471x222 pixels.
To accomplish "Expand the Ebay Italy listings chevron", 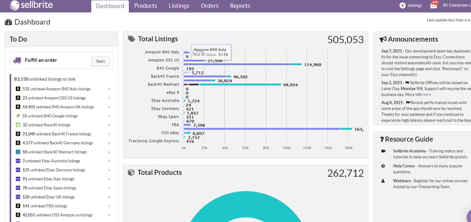I will pos(109,179).
